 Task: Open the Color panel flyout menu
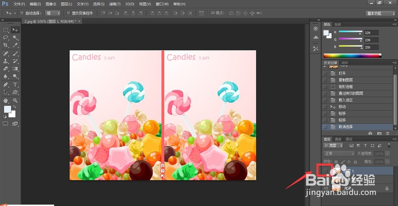394,24
